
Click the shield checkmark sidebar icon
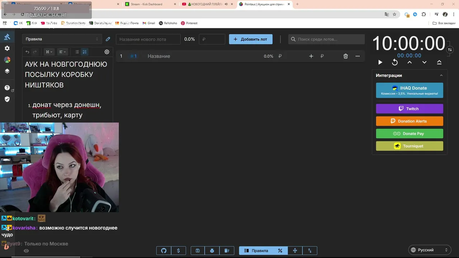7,99
